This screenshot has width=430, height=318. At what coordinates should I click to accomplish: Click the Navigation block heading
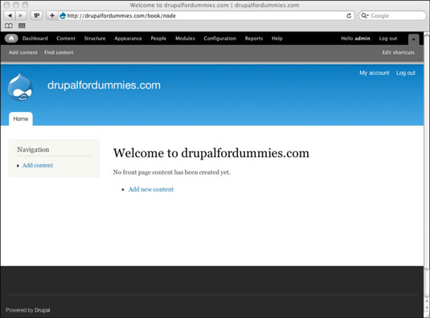[x=33, y=150]
